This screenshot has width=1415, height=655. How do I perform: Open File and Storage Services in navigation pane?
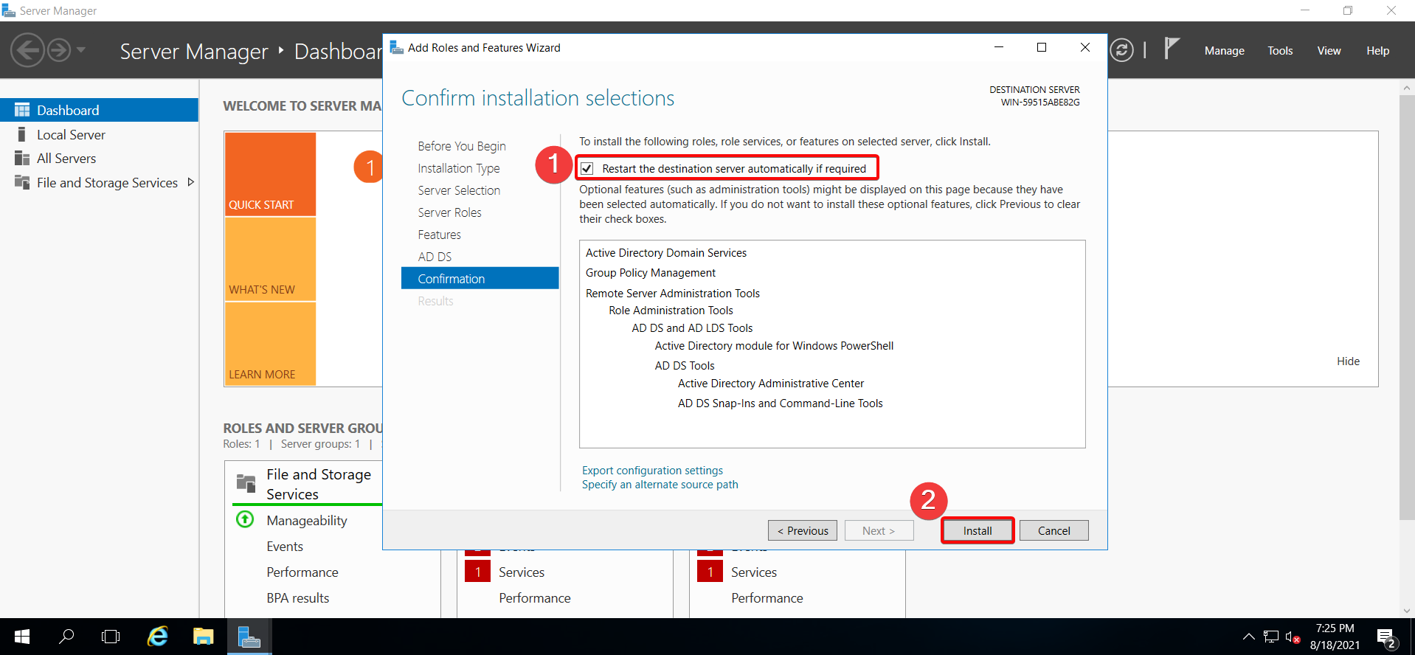107,182
